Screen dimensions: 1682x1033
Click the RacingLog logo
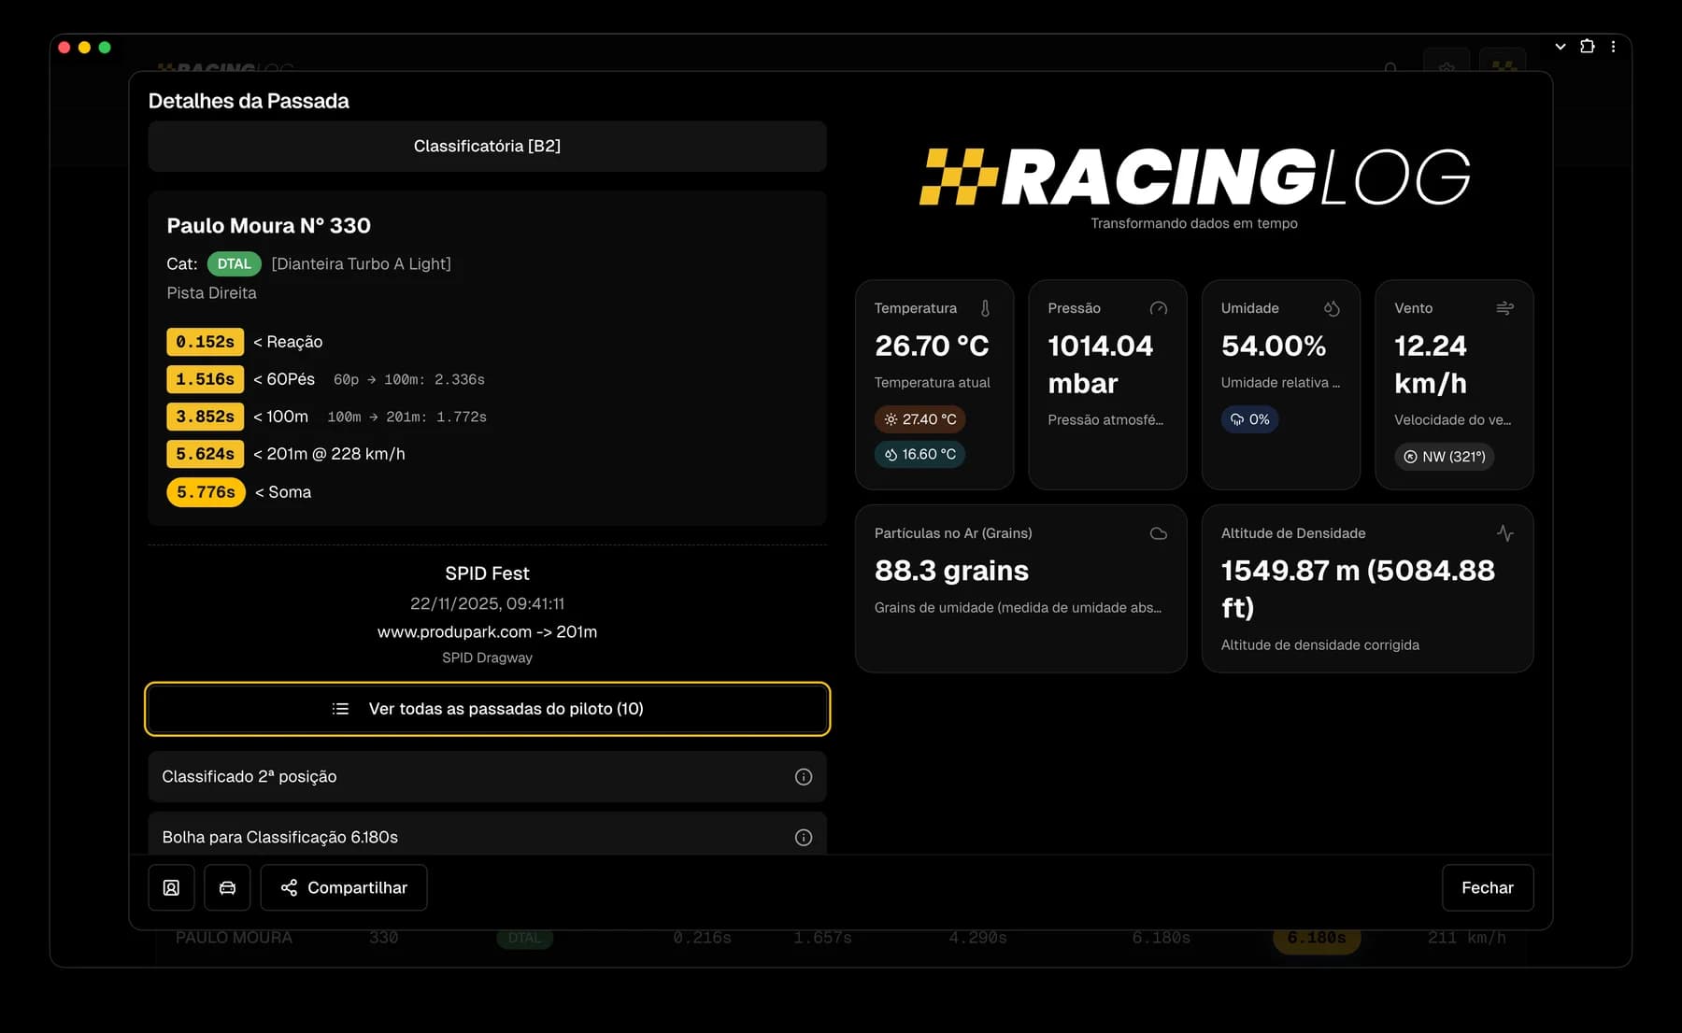[1194, 177]
